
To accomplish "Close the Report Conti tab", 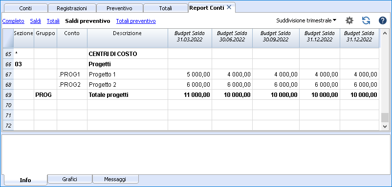I will click(229, 7).
